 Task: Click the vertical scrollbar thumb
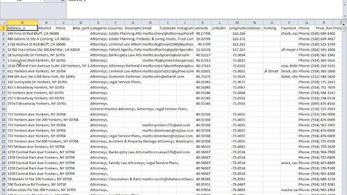click(x=344, y=29)
